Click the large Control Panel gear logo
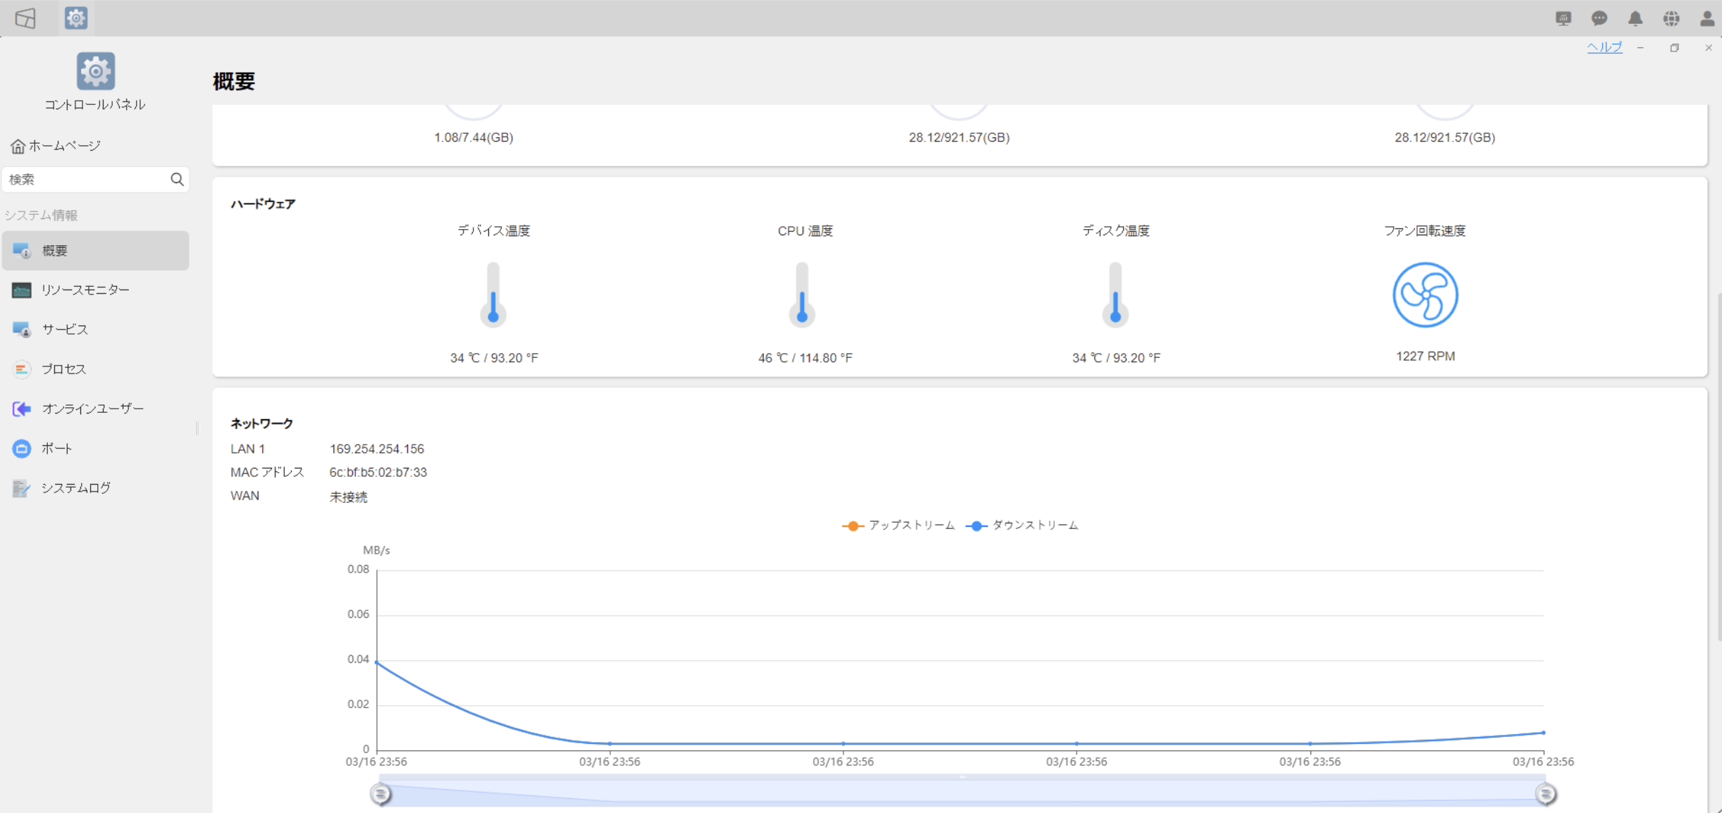The image size is (1722, 813). [96, 71]
